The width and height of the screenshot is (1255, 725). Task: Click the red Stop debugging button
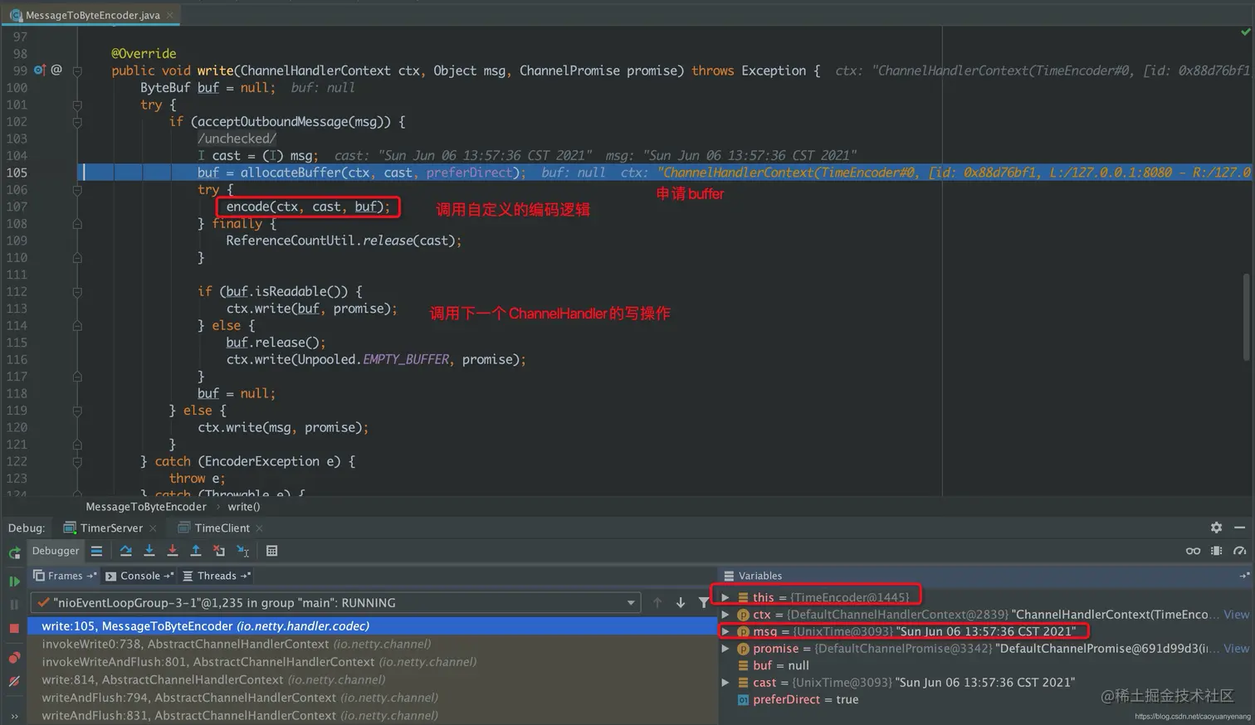click(x=14, y=629)
